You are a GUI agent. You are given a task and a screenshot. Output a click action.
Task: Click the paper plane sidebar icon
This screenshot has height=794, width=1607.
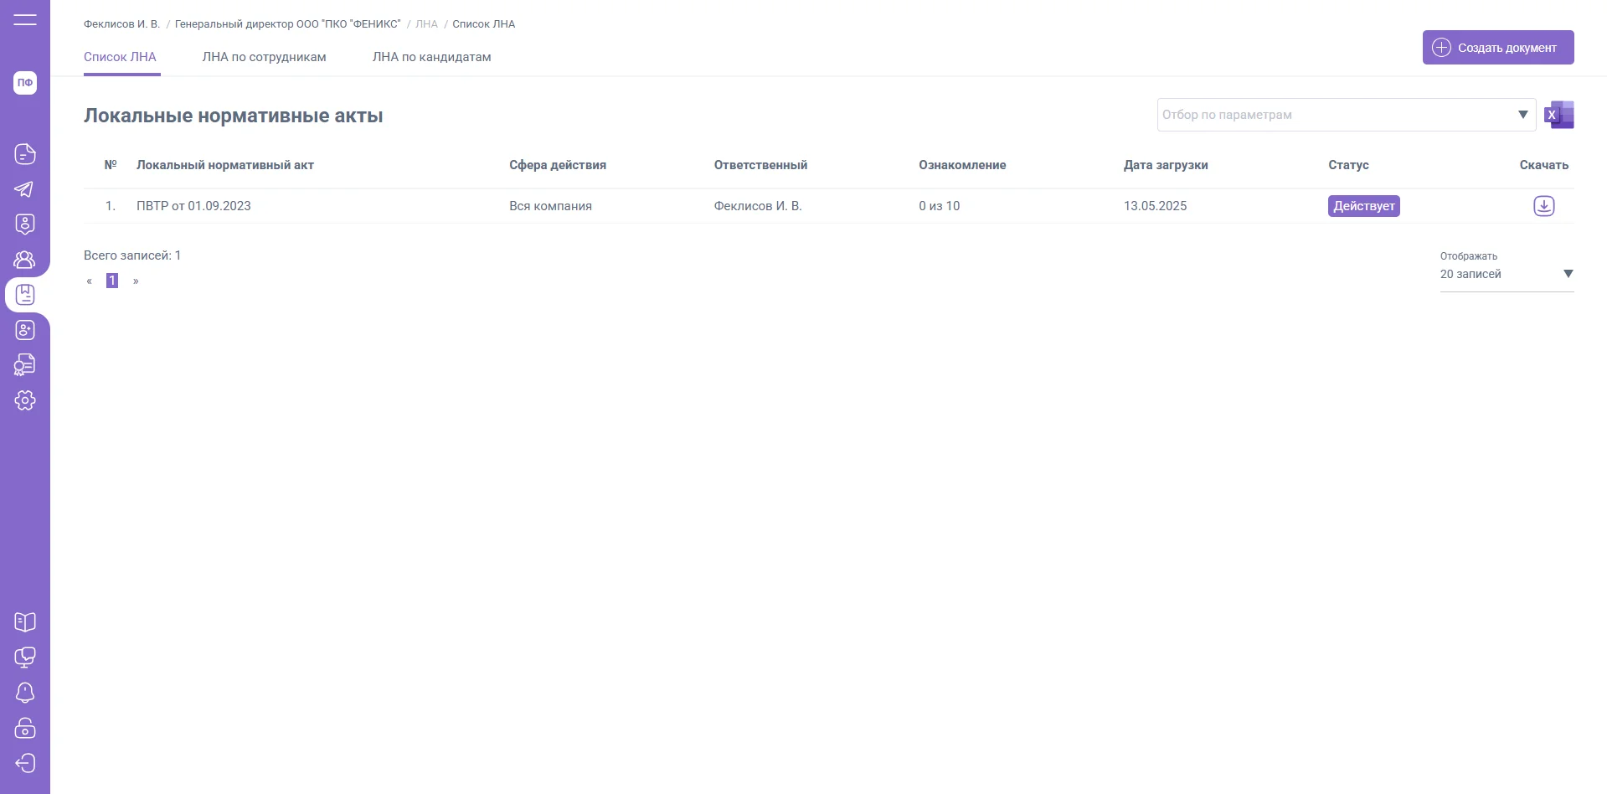(x=25, y=189)
